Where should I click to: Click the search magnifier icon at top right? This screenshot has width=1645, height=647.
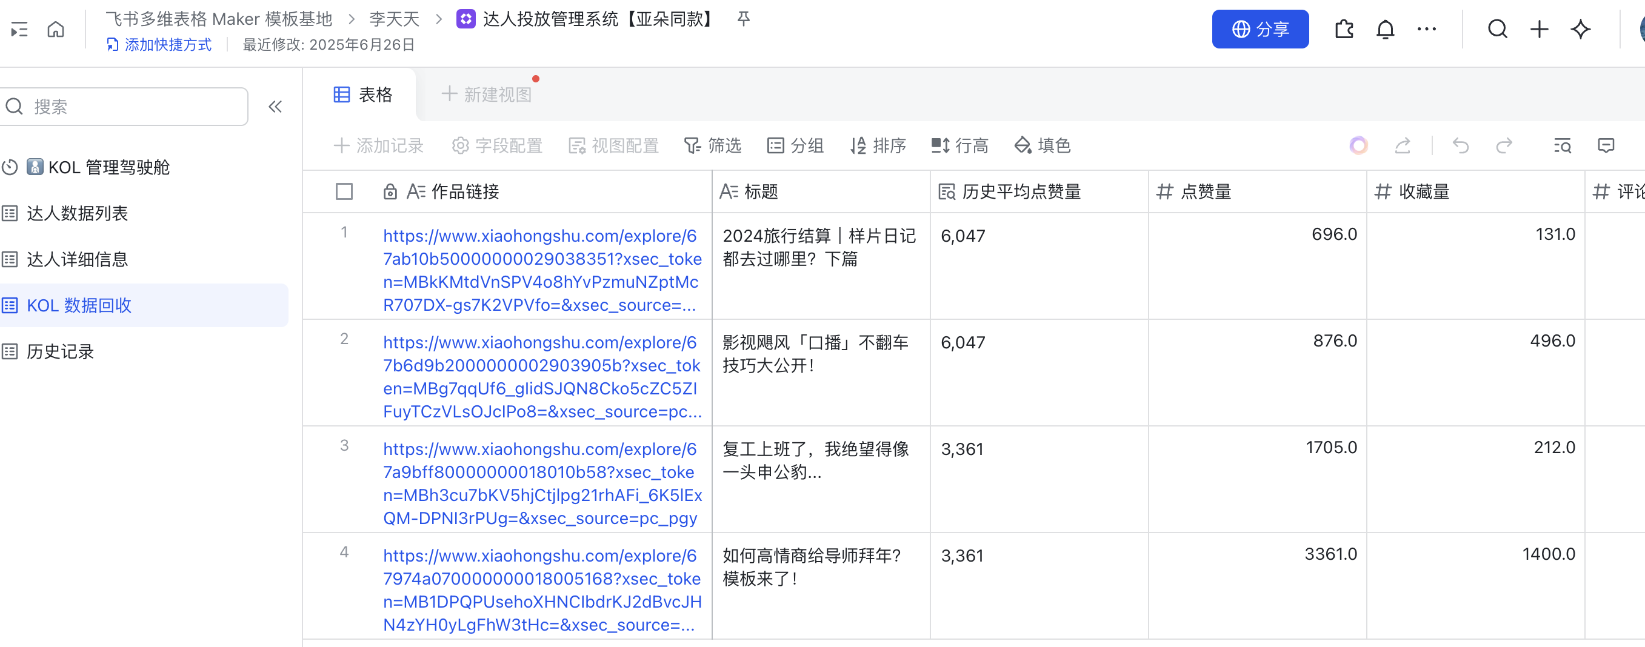[1497, 29]
